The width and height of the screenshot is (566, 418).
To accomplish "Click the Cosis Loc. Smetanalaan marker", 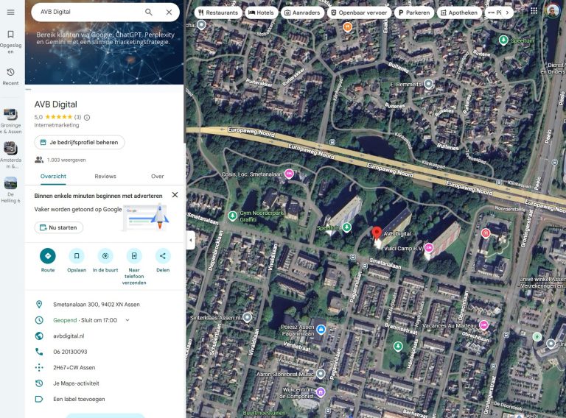I will coord(289,174).
